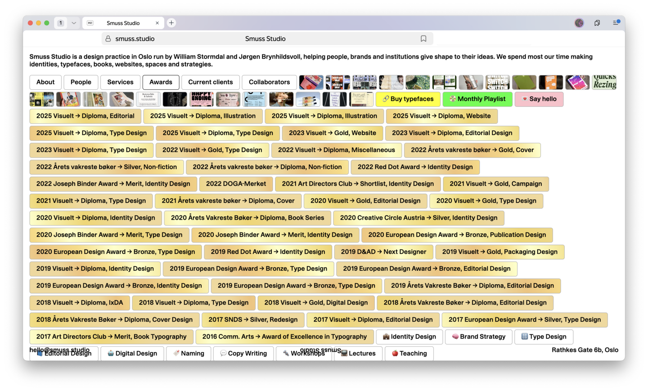The width and height of the screenshot is (648, 391).
Task: Open the Current clients section
Action: click(211, 82)
